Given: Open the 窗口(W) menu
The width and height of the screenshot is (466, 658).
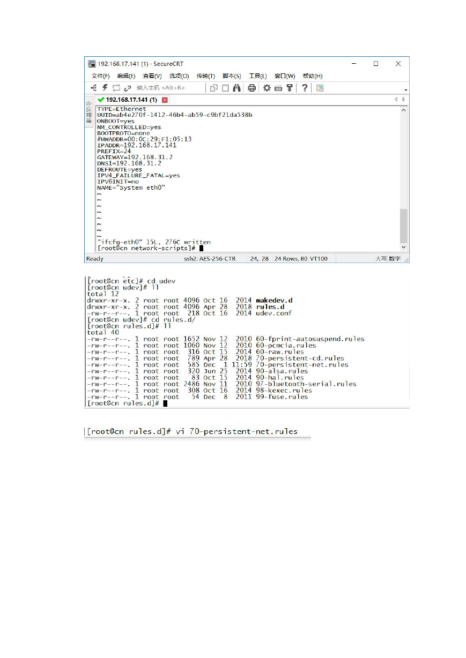Looking at the screenshot, I should click(285, 76).
